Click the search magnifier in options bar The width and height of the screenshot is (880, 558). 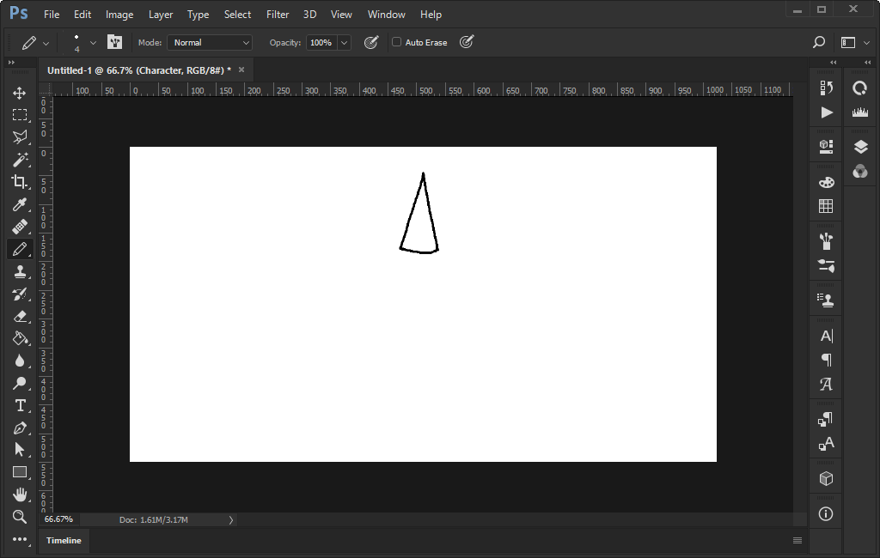tap(819, 42)
